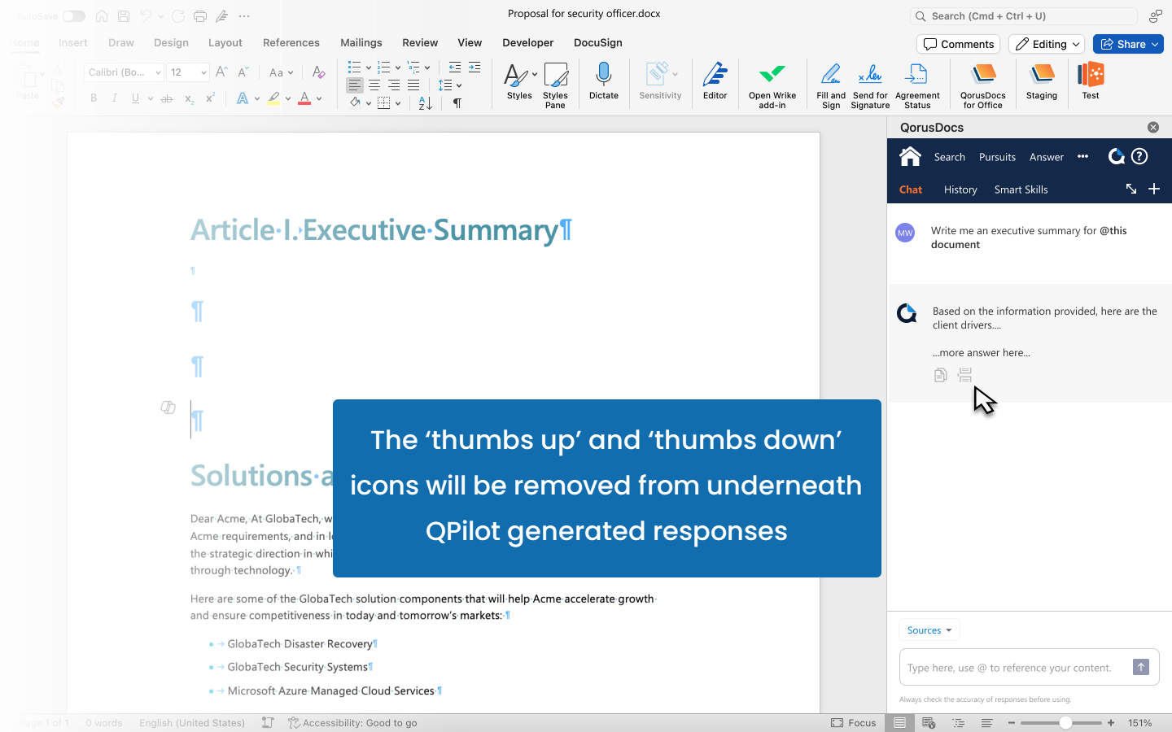
Task: Clear all formatting
Action: pyautogui.click(x=318, y=72)
